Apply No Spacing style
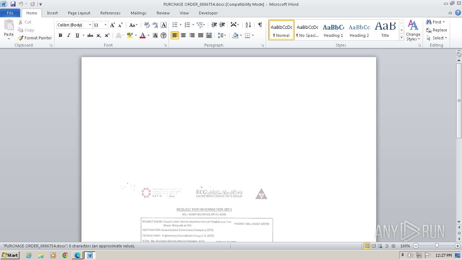462x260 pixels. click(x=307, y=30)
